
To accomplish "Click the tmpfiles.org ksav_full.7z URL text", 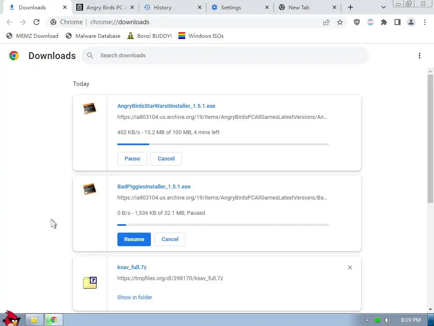I will coord(170,278).
